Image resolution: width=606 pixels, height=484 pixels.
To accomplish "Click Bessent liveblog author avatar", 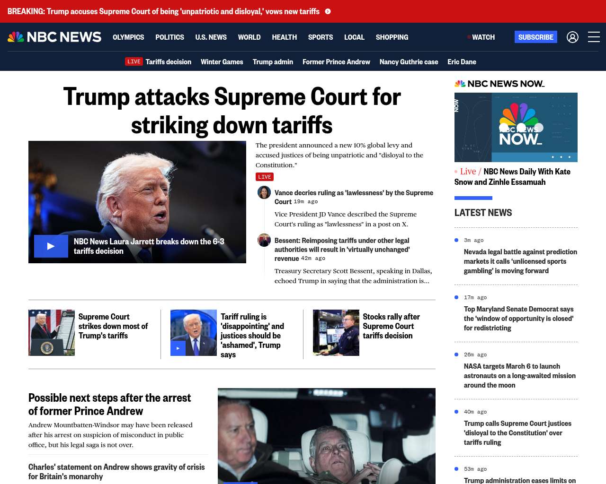I will click(264, 240).
